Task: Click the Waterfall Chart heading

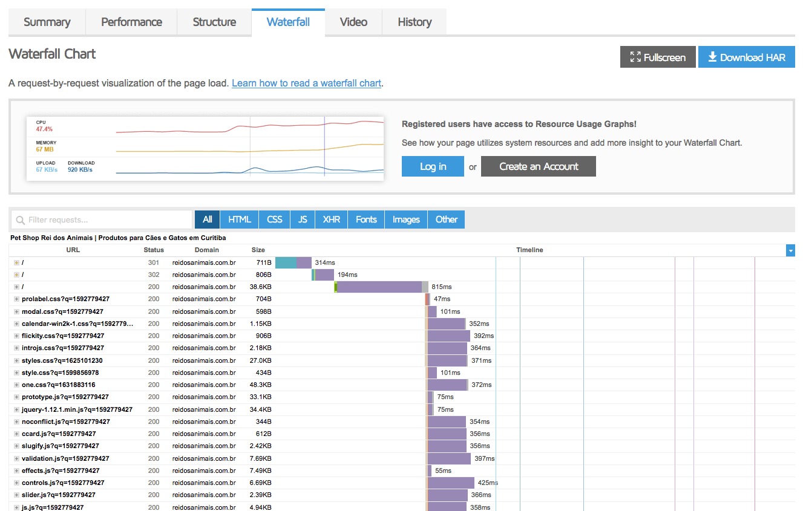Action: [x=52, y=54]
